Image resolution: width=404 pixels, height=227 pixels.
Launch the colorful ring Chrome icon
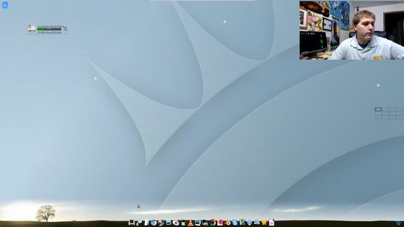click(x=213, y=223)
